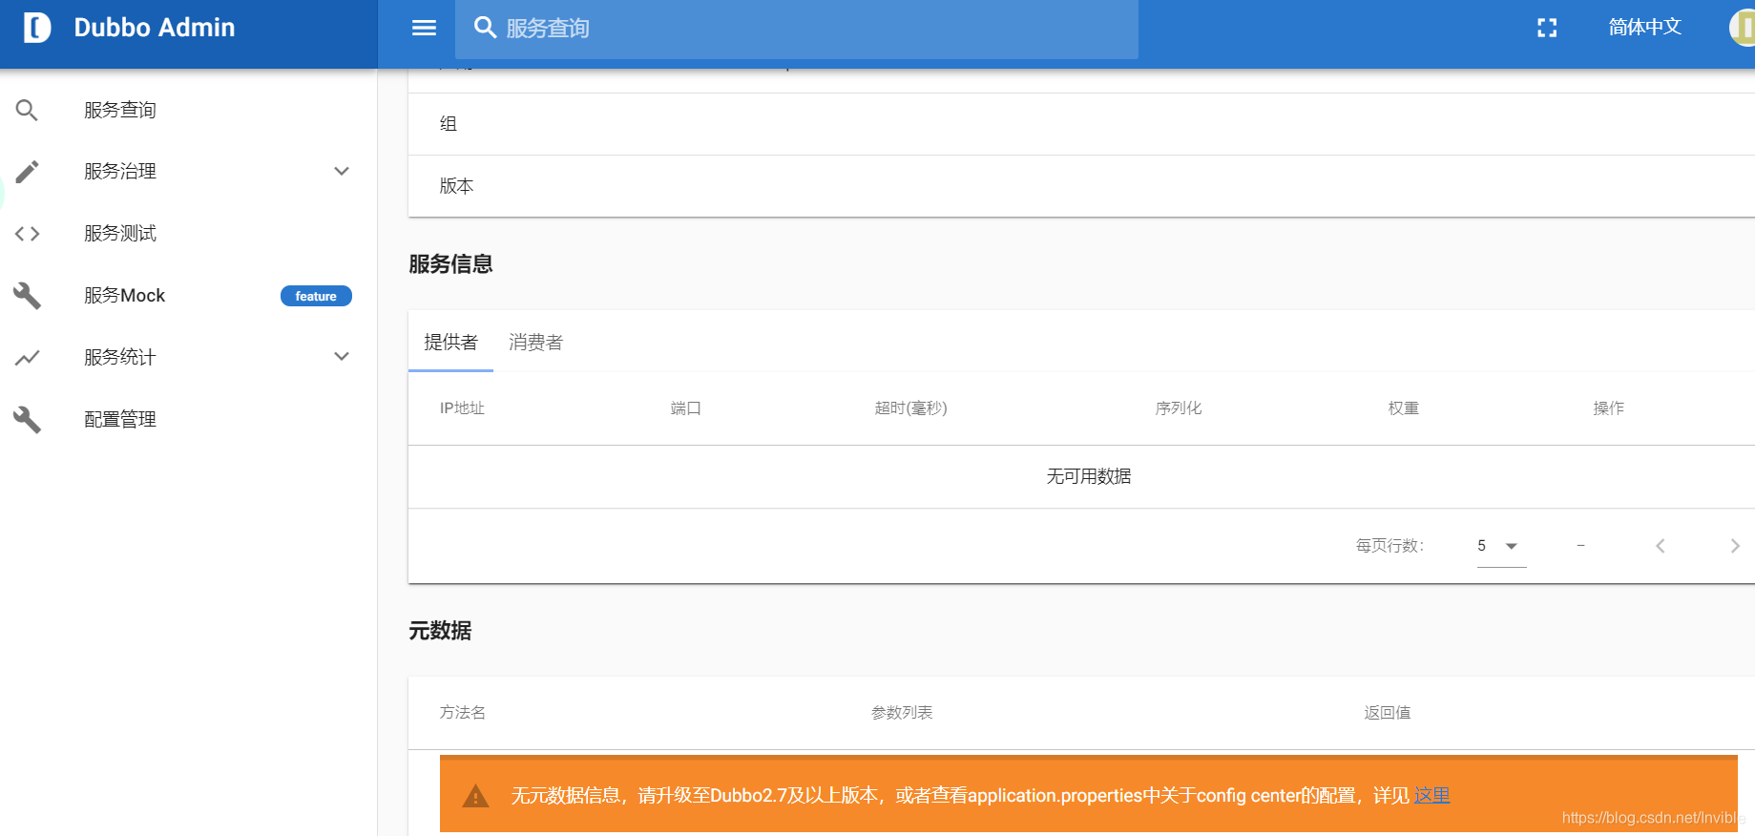Screen dimensions: 1755x836
Task: Click the wrench icon for 配置管理
Action: pyautogui.click(x=27, y=420)
